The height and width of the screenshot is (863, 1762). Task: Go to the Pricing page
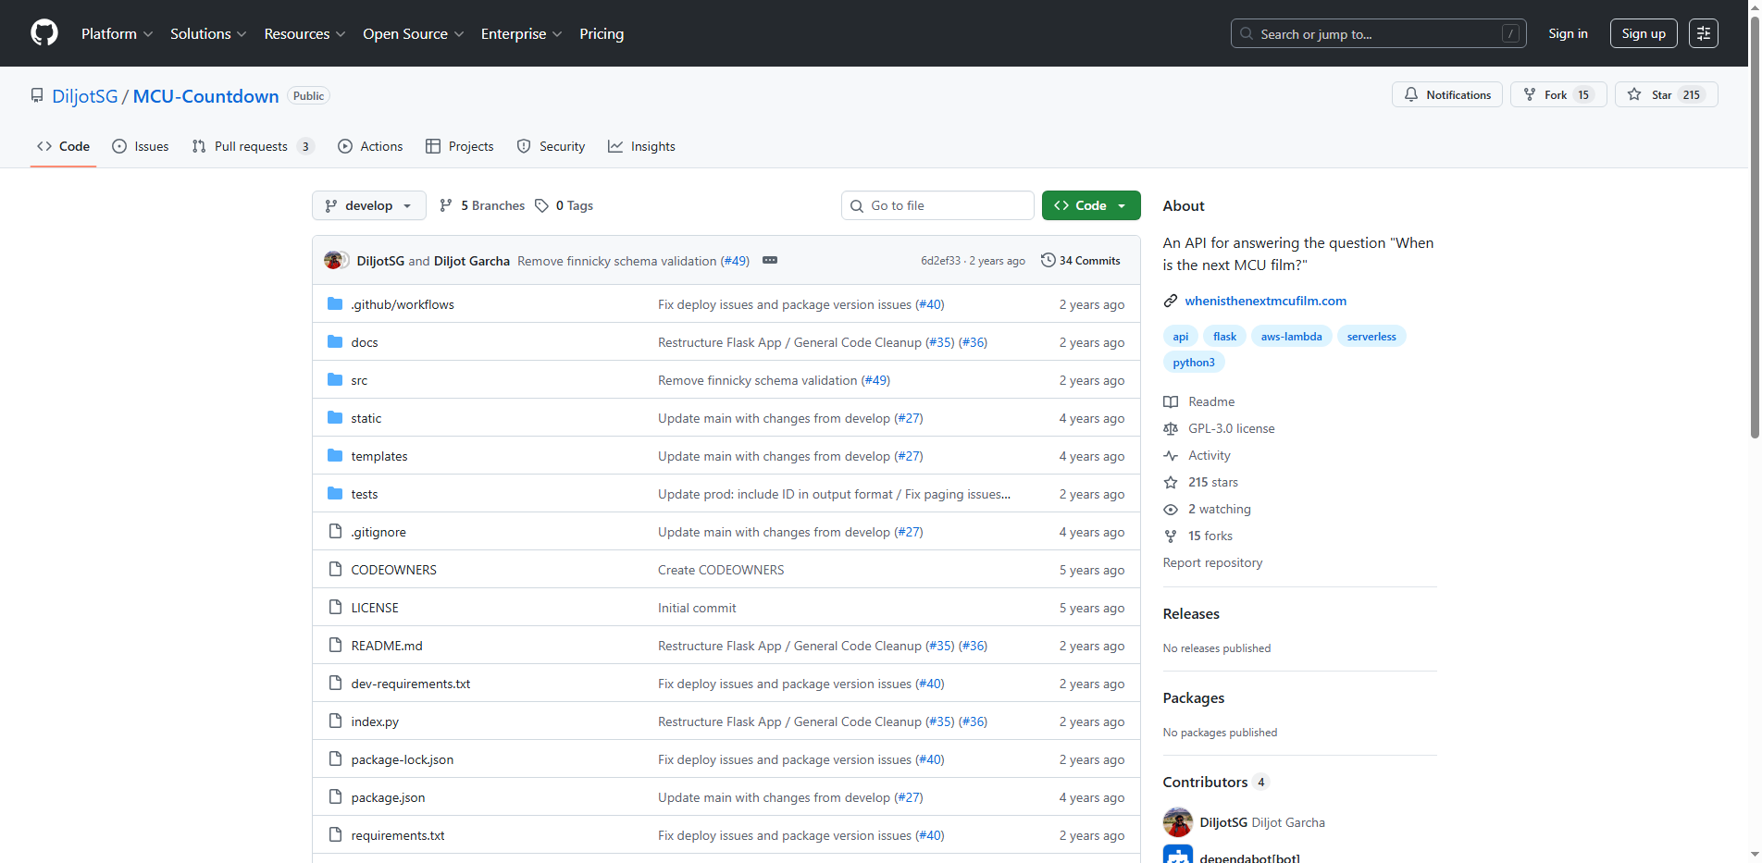point(602,33)
